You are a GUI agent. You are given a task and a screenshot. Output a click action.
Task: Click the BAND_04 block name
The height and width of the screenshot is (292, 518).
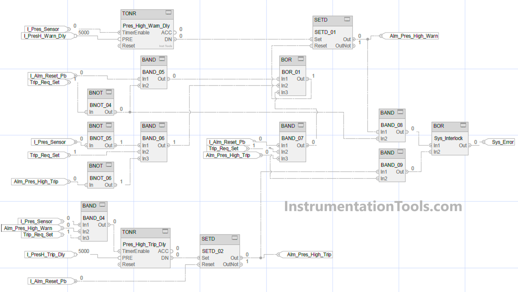tap(94, 218)
